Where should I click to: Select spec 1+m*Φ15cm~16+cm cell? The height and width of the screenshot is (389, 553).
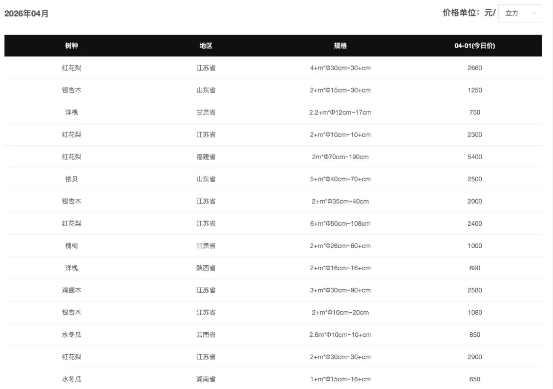(341, 379)
